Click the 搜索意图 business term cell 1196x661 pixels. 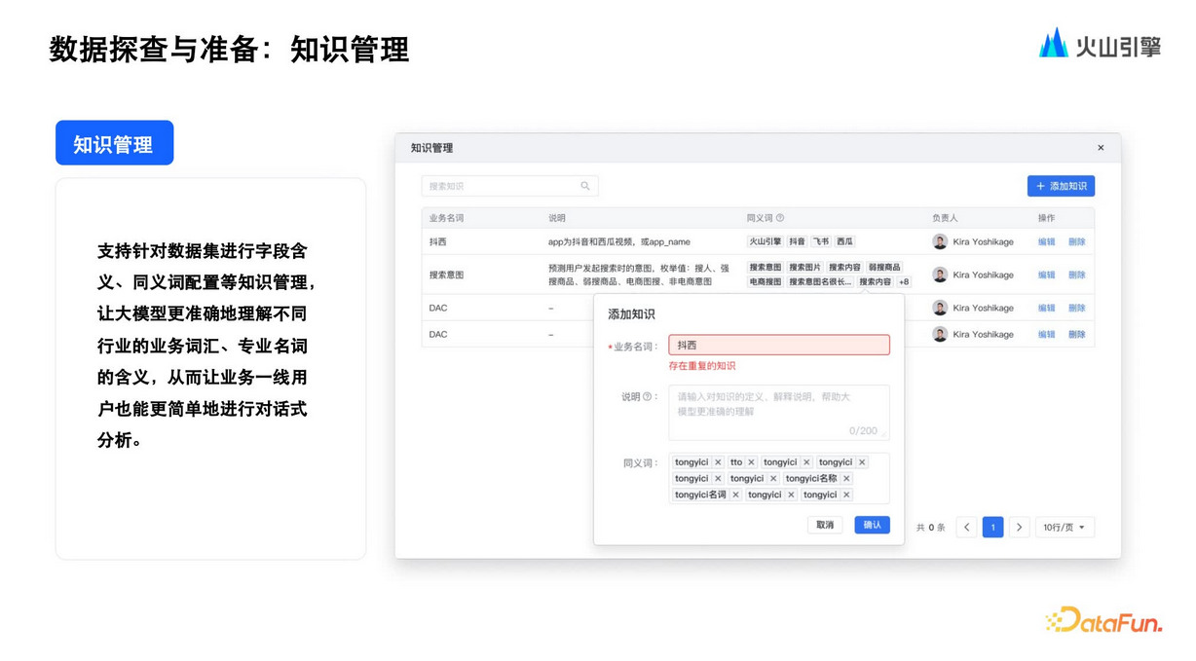tap(446, 275)
